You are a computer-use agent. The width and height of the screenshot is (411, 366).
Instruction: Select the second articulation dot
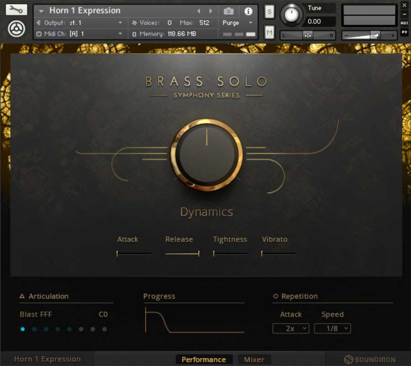pyautogui.click(x=34, y=329)
